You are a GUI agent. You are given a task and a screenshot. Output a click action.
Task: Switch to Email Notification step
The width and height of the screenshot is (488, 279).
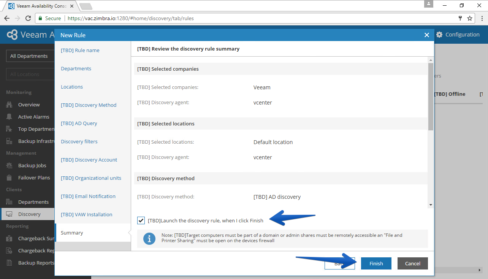coord(88,196)
